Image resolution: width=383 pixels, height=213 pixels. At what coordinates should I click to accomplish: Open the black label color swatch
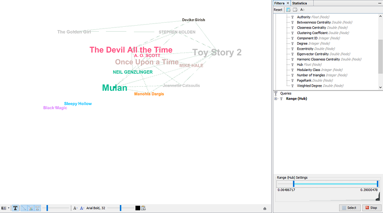click(x=138, y=208)
